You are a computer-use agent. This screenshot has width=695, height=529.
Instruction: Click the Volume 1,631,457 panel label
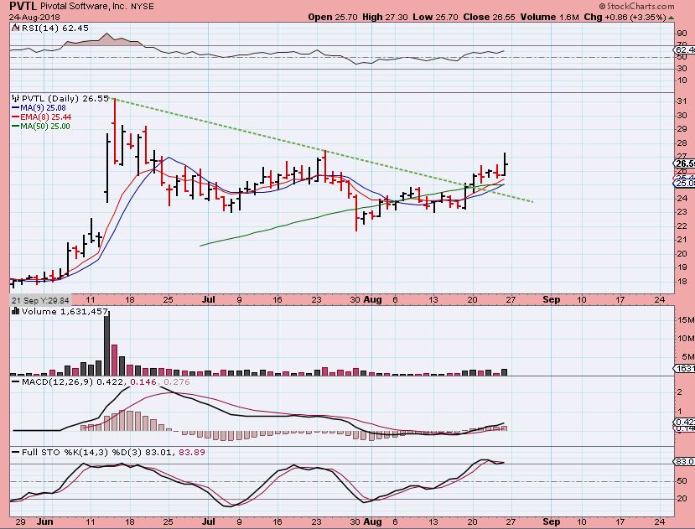[65, 312]
